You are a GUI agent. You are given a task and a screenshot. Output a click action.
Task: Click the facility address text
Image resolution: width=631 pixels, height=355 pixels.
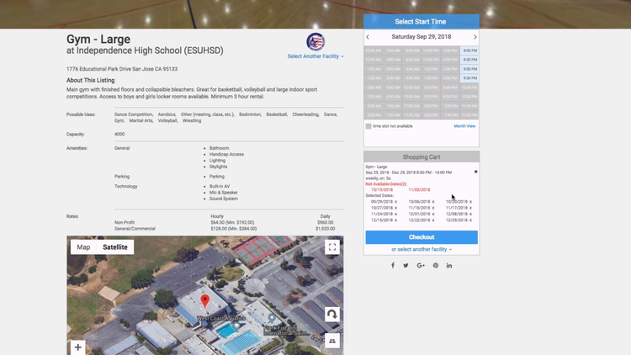tap(122, 69)
